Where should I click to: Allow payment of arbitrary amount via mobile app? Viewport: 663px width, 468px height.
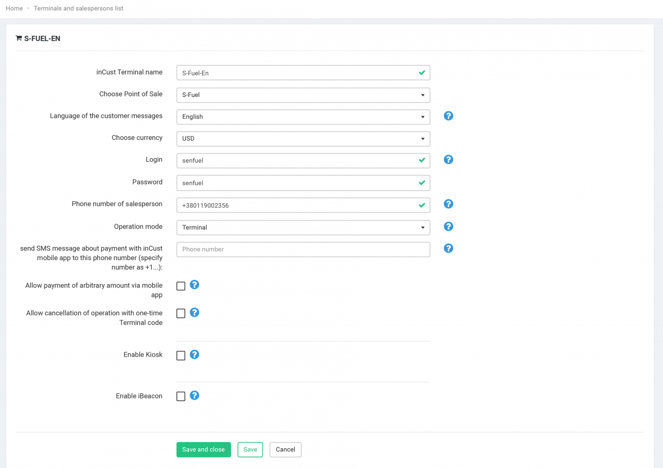(180, 286)
